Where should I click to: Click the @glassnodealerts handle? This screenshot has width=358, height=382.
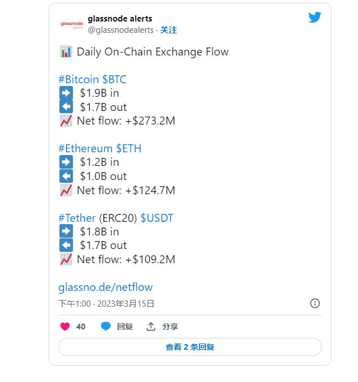pyautogui.click(x=120, y=30)
